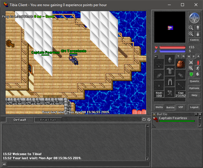Select the right hand equipment slot
This screenshot has width=203, height=168.
point(181,75)
